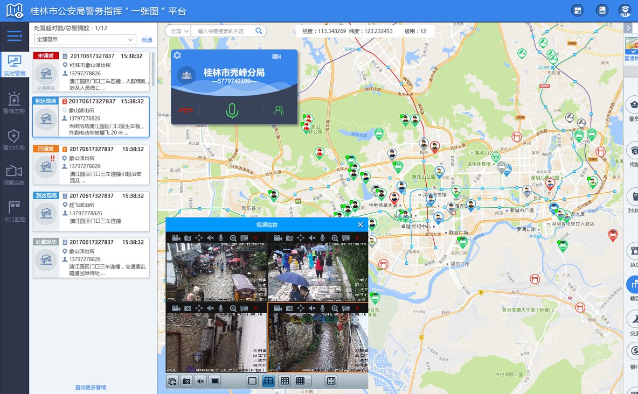This screenshot has height=394, width=638.
Task: Zoom in on top-left camera feed
Action: point(233,238)
